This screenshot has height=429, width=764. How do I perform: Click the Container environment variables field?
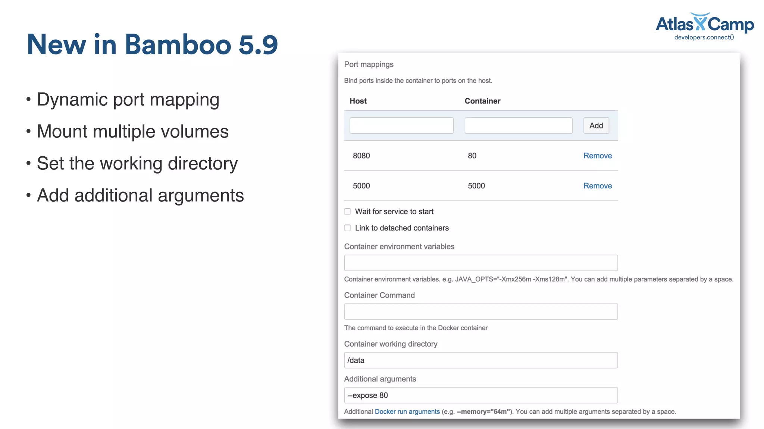point(480,263)
